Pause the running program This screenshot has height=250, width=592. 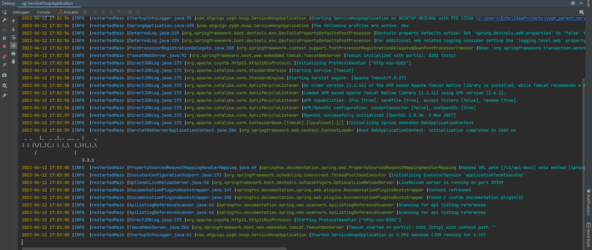(4, 38)
